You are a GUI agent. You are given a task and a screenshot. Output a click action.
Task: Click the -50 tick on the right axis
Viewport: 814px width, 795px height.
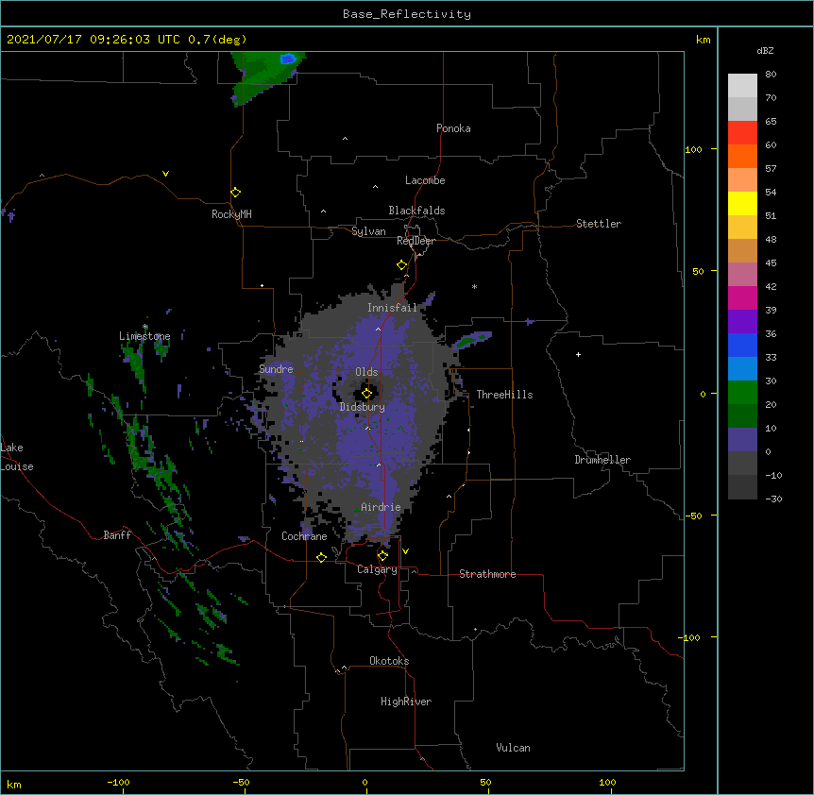pyautogui.click(x=693, y=516)
